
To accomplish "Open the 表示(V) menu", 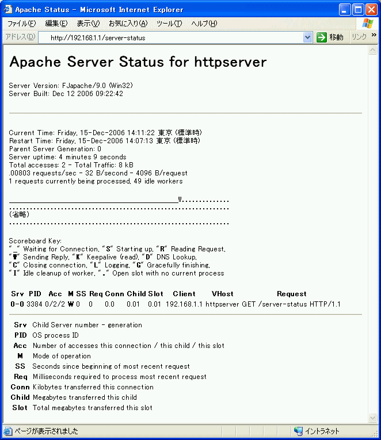I will 88,24.
